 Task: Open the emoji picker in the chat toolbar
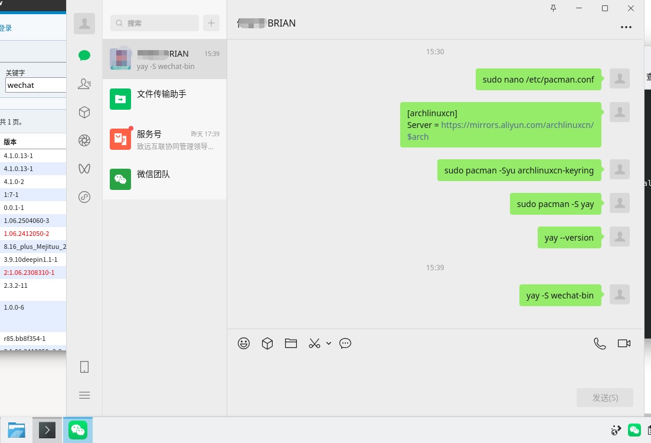coord(244,343)
